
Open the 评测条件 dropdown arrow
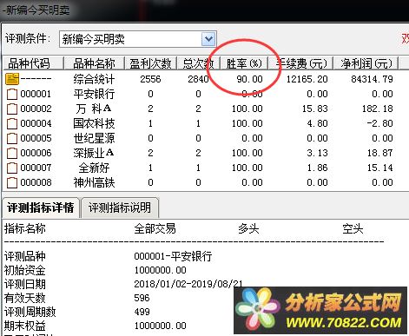(x=208, y=39)
